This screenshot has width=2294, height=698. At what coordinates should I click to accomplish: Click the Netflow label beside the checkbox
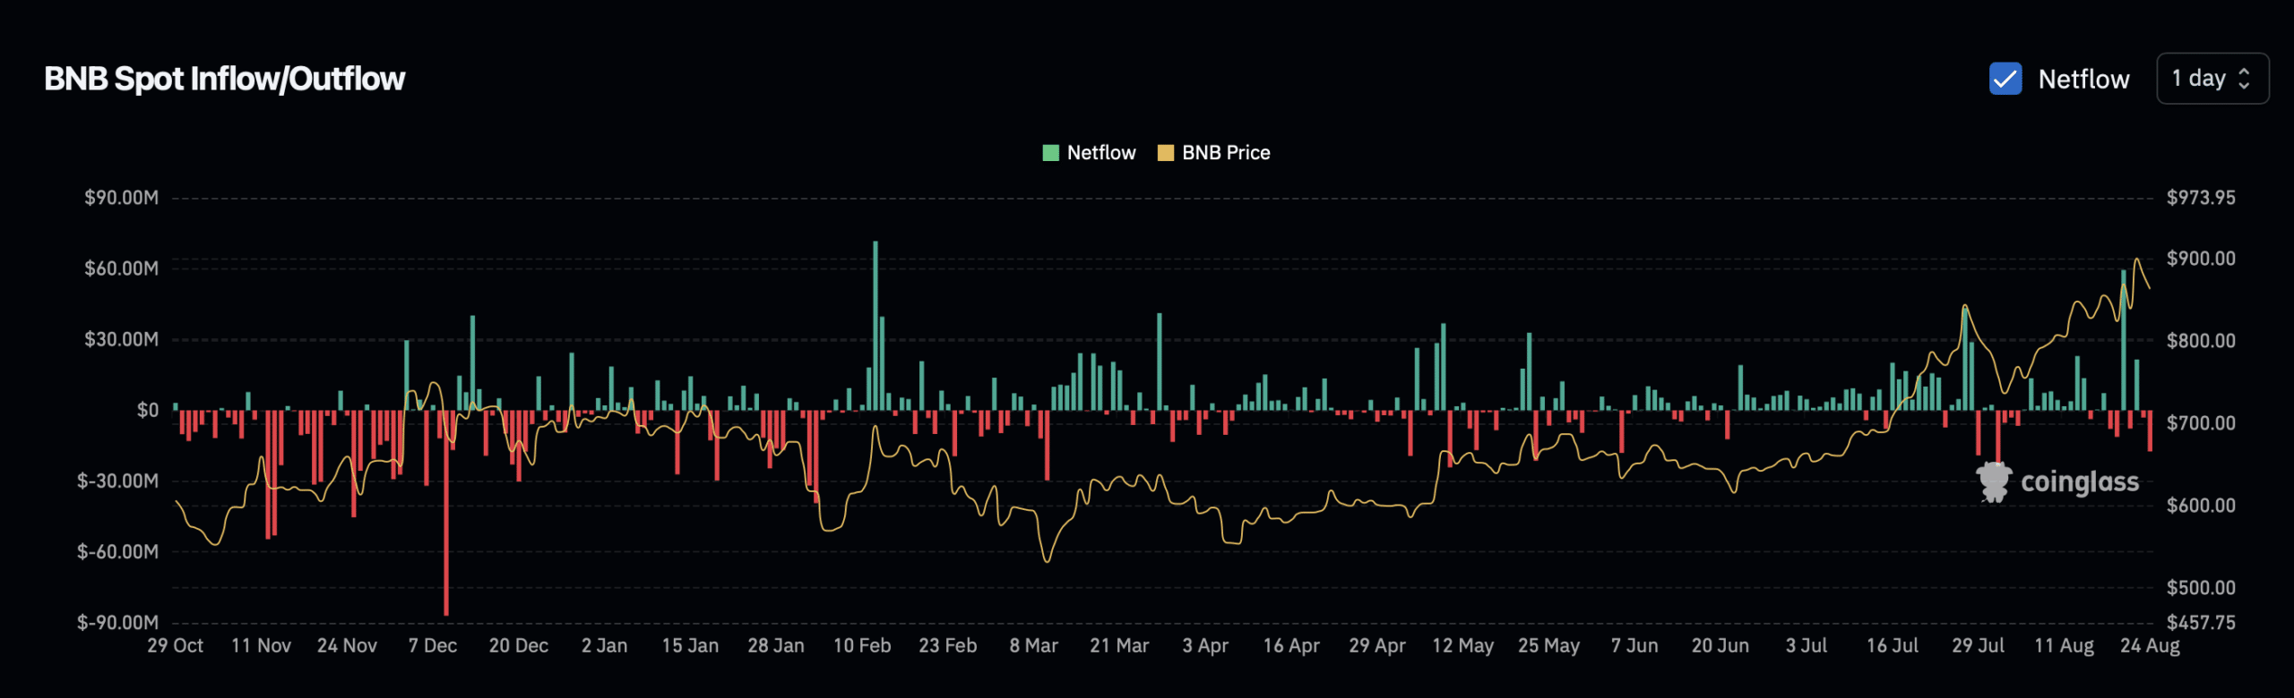point(2083,80)
